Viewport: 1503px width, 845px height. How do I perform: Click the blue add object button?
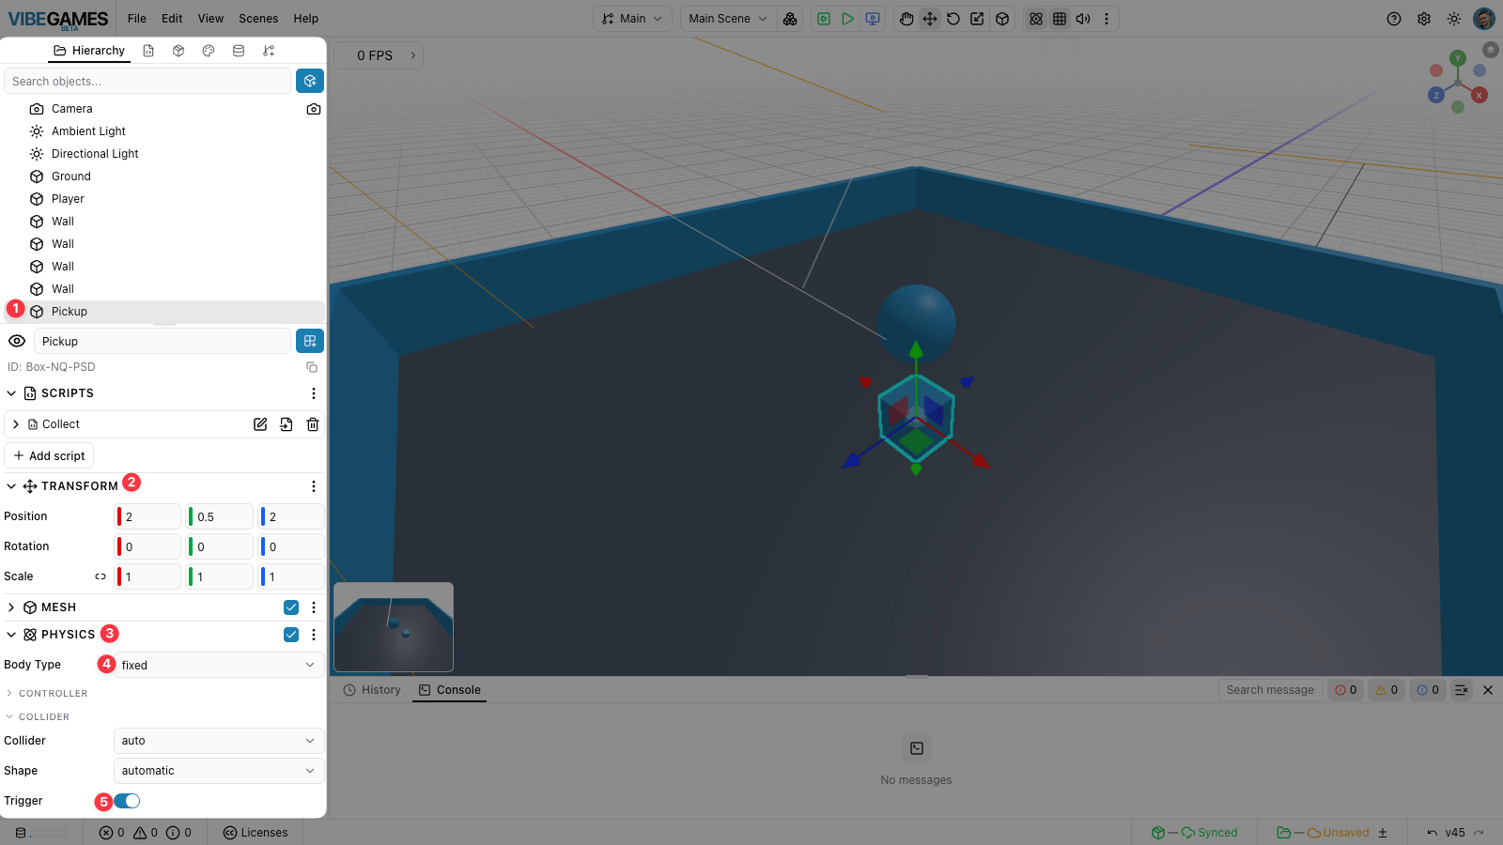[x=310, y=81]
